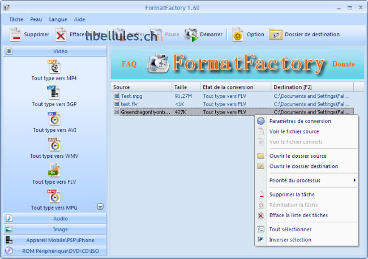Expand the ROM Périphérique\DVD\CD\ISO panel

coord(55,251)
